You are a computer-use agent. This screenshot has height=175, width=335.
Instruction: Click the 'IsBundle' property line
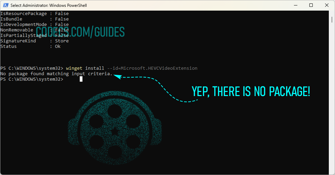tap(35, 19)
